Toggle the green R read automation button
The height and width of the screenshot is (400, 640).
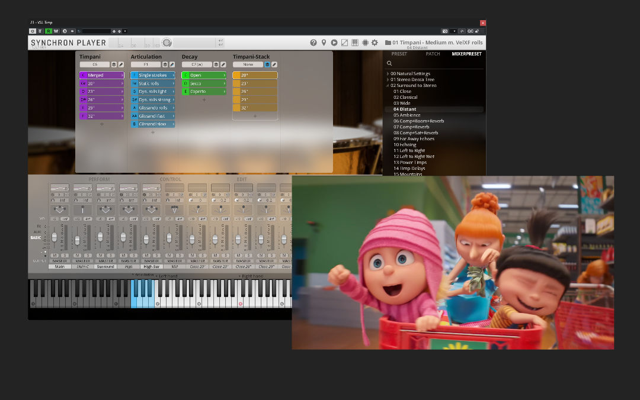click(x=48, y=31)
